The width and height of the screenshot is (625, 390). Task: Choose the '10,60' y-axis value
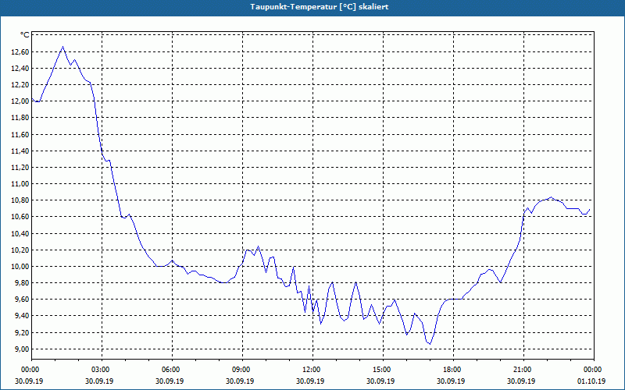(x=20, y=217)
